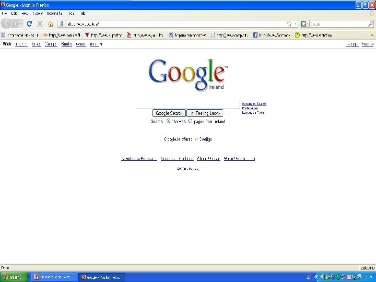This screenshot has height=282, width=376.
Task: Open the About Google link
Action: click(x=208, y=159)
